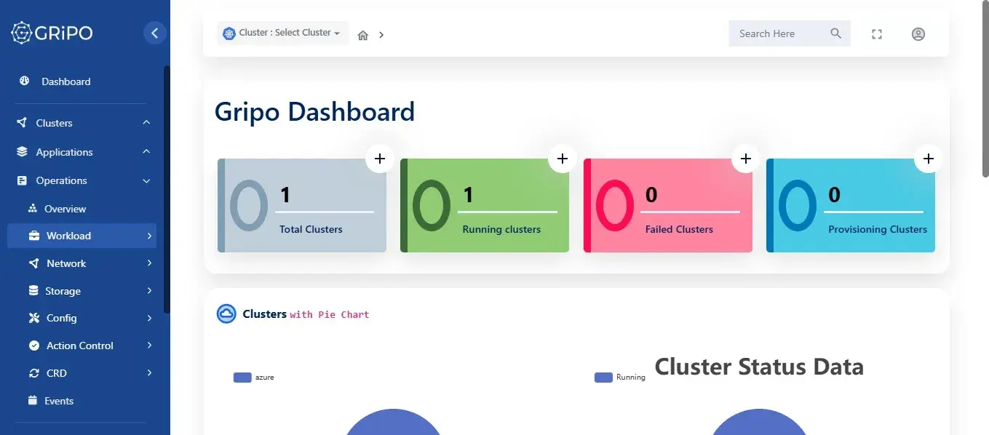This screenshot has width=989, height=435.
Task: Open the Workload menu item
Action: (82, 236)
